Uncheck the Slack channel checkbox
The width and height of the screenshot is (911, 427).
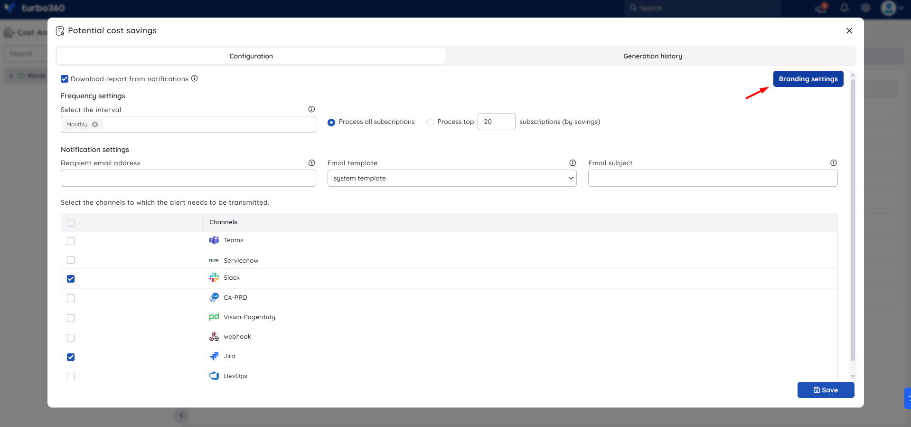[71, 279]
